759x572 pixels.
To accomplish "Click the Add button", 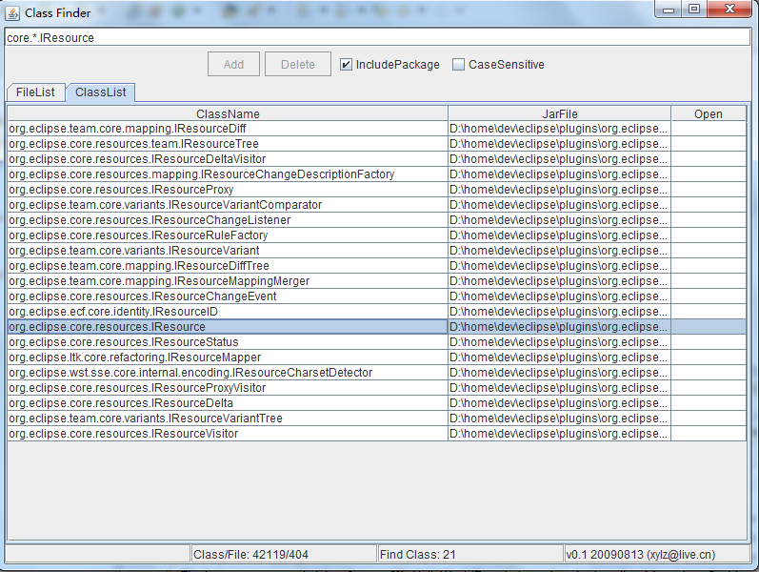I will (234, 65).
